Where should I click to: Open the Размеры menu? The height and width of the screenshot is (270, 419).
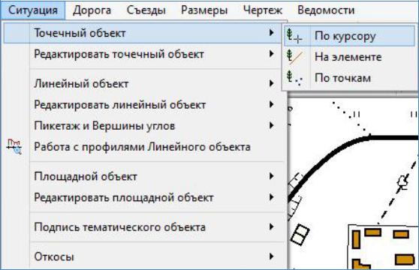click(204, 10)
